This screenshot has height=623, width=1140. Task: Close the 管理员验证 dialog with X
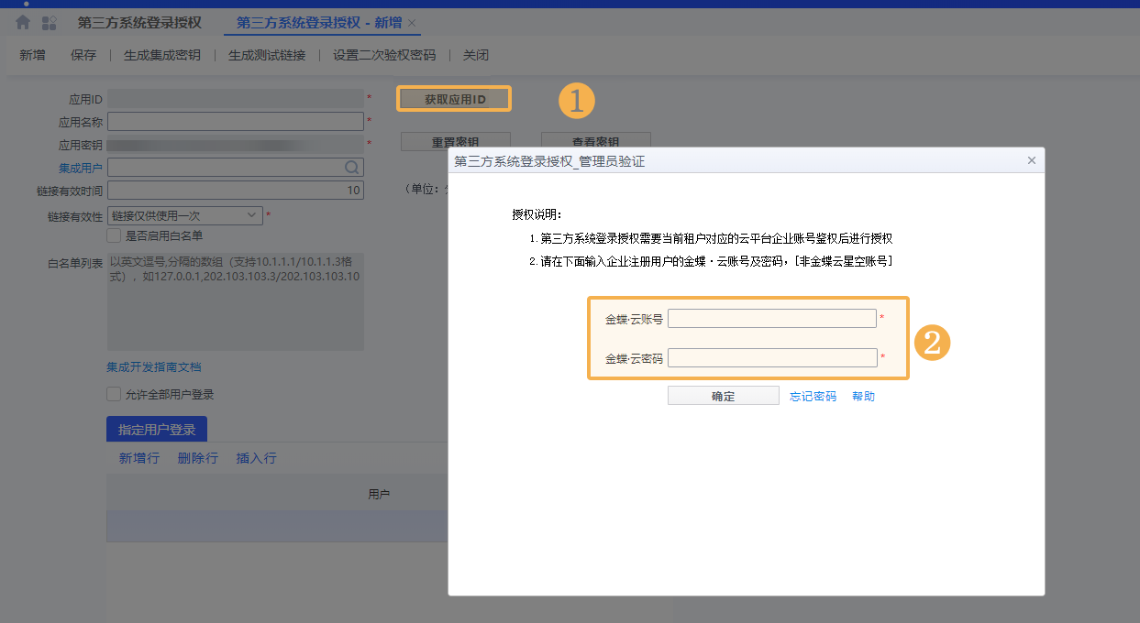pyautogui.click(x=1031, y=160)
